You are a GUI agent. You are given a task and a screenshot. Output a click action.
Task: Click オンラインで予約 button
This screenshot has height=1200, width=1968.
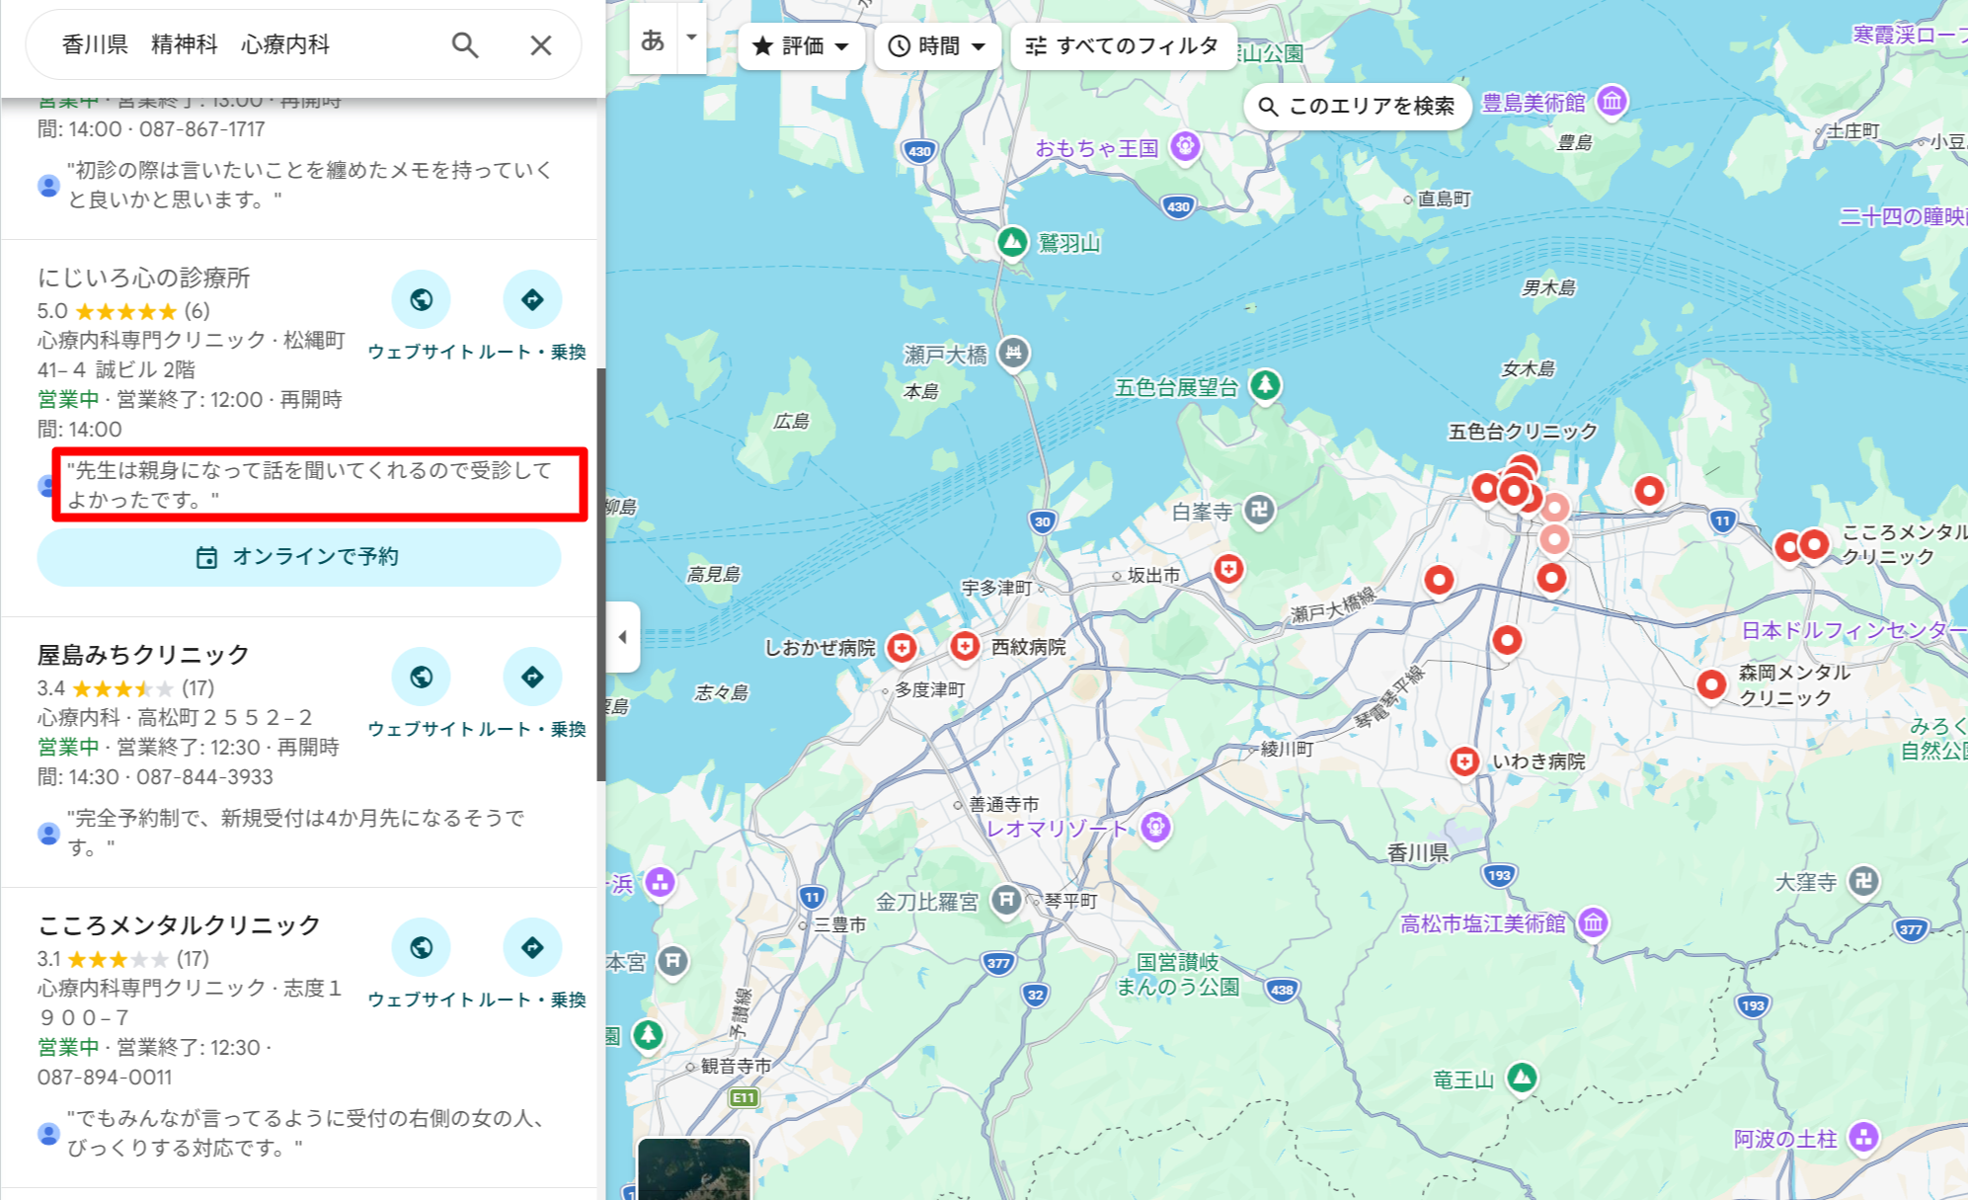coord(299,557)
